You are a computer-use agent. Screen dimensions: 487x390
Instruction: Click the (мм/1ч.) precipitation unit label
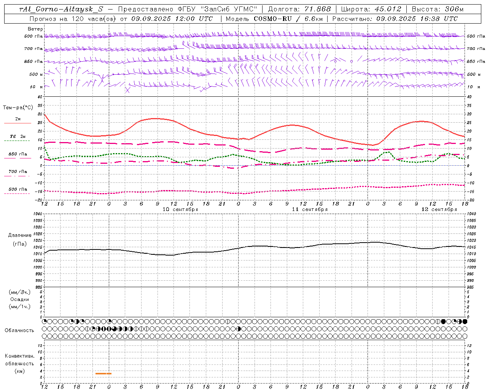tap(20, 307)
